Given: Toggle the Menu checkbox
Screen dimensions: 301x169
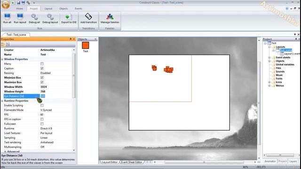Looking at the screenshot, I should (x=42, y=64).
